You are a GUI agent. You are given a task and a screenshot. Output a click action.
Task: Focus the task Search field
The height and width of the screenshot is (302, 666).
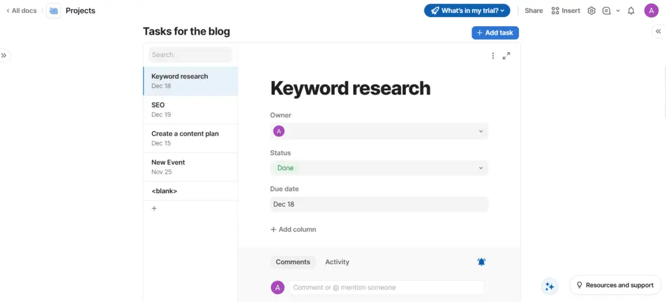[190, 55]
